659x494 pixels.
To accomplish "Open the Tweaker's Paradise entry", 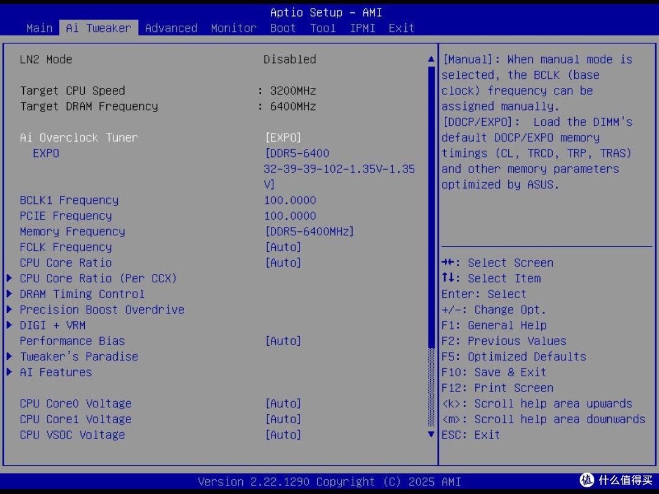I will [x=79, y=356].
